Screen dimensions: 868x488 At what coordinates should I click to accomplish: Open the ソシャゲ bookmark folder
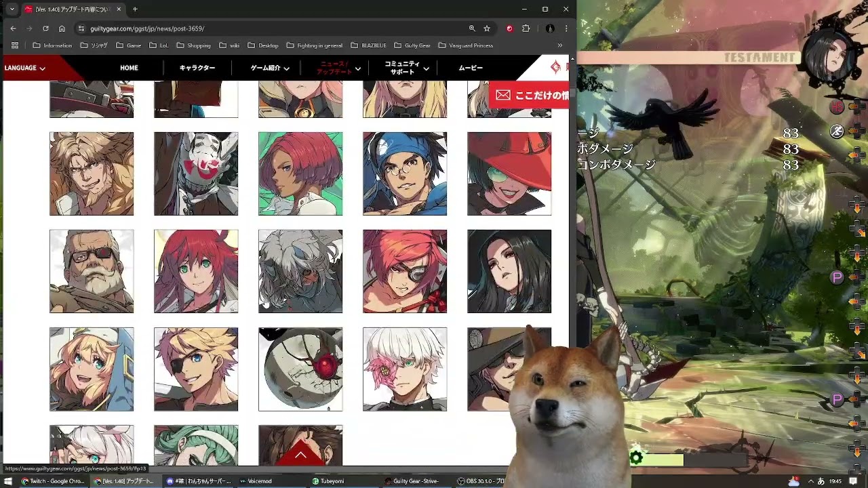pyautogui.click(x=94, y=45)
